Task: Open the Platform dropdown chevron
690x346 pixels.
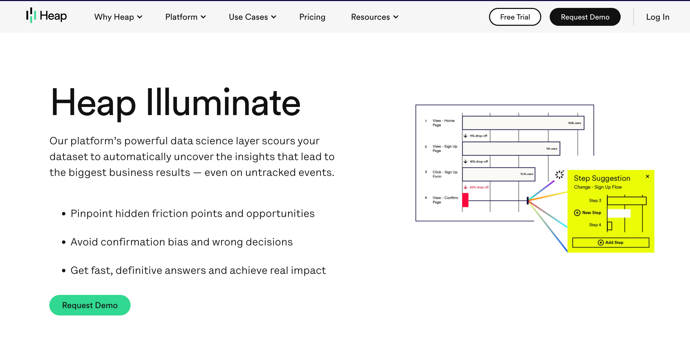Action: 203,17
